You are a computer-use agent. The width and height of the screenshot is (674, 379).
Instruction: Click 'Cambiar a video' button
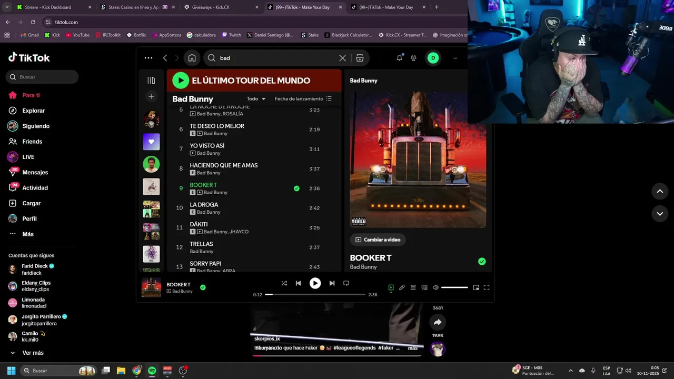(x=378, y=240)
